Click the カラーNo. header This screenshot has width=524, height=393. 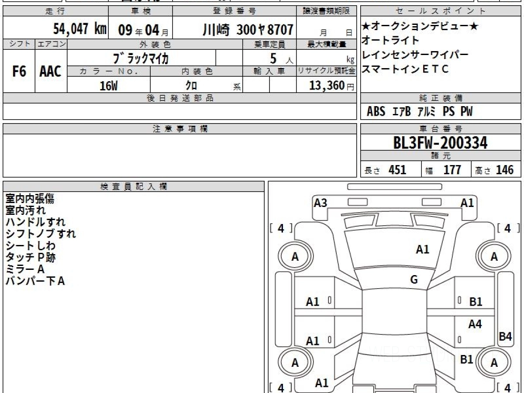109,71
